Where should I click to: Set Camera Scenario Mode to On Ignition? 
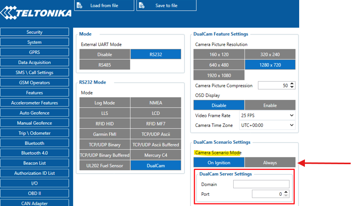pyautogui.click(x=219, y=162)
